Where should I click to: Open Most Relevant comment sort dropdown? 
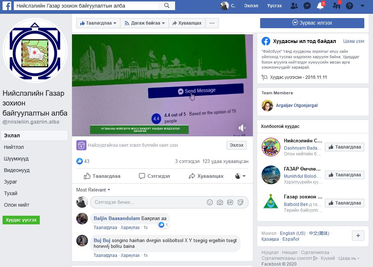tap(93, 190)
